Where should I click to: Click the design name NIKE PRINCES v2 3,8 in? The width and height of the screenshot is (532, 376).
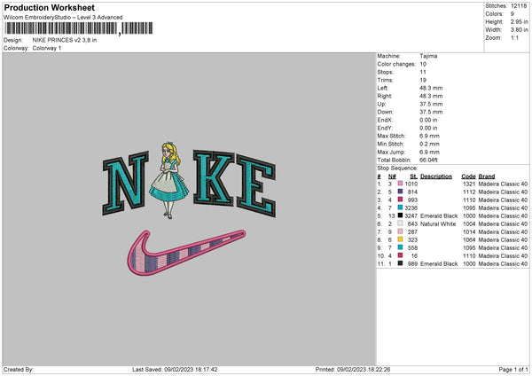tap(65, 40)
